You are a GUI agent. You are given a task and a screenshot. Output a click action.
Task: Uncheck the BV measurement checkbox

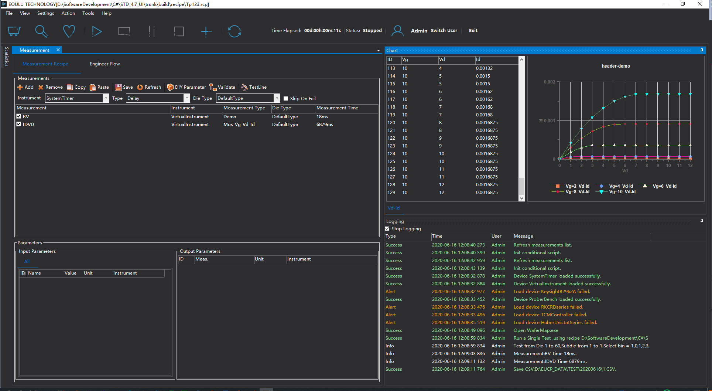19,116
